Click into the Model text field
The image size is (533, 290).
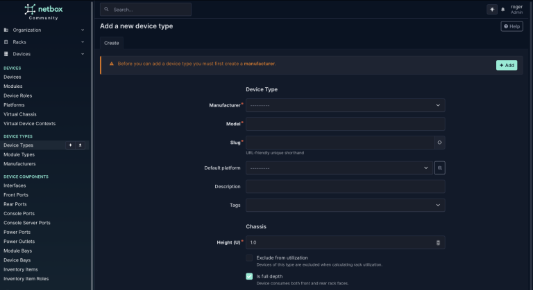pos(346,124)
